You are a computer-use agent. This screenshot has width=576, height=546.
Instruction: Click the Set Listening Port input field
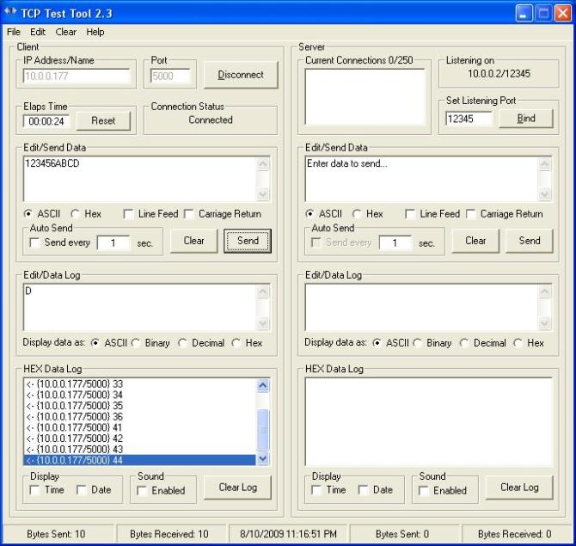coord(469,119)
